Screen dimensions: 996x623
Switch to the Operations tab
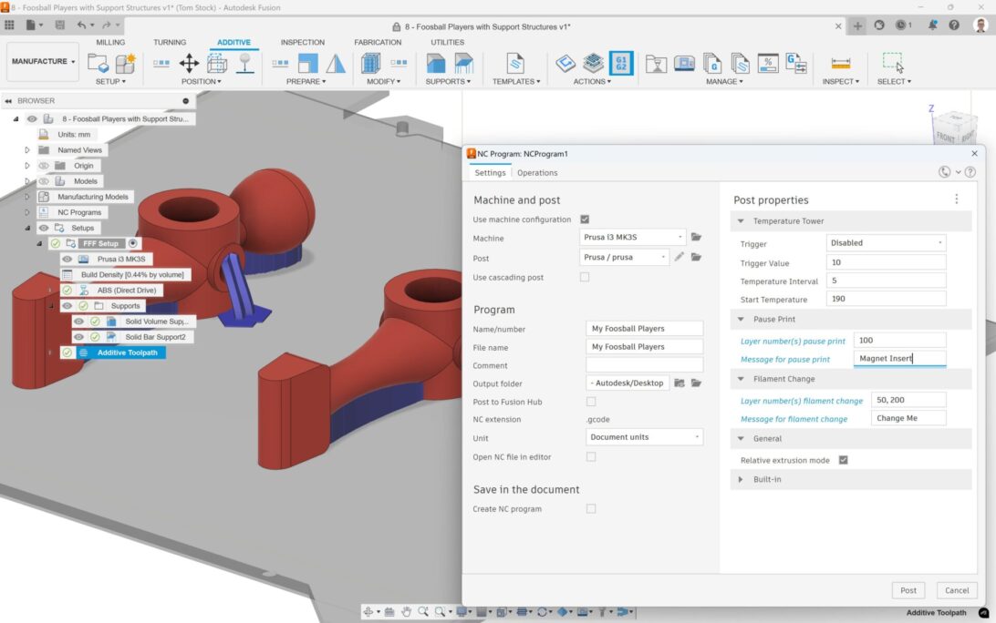pos(537,173)
